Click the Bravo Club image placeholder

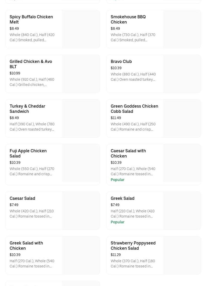tap(182, 74)
